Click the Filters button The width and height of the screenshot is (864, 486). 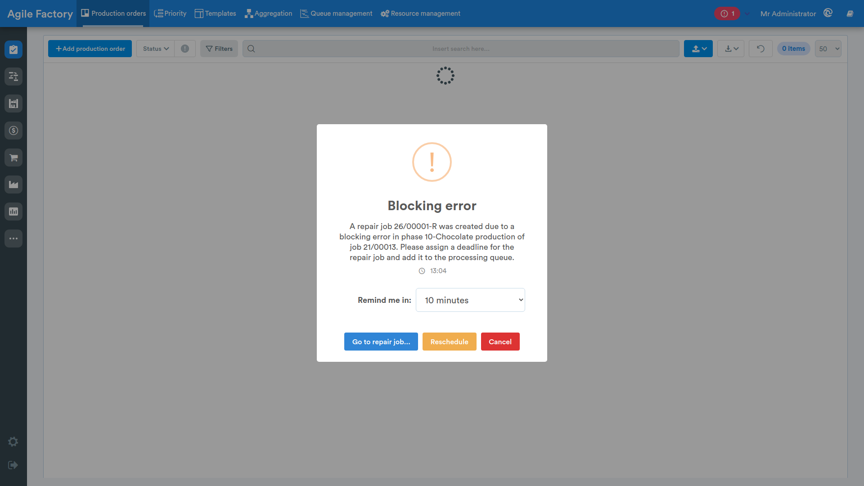tap(219, 49)
